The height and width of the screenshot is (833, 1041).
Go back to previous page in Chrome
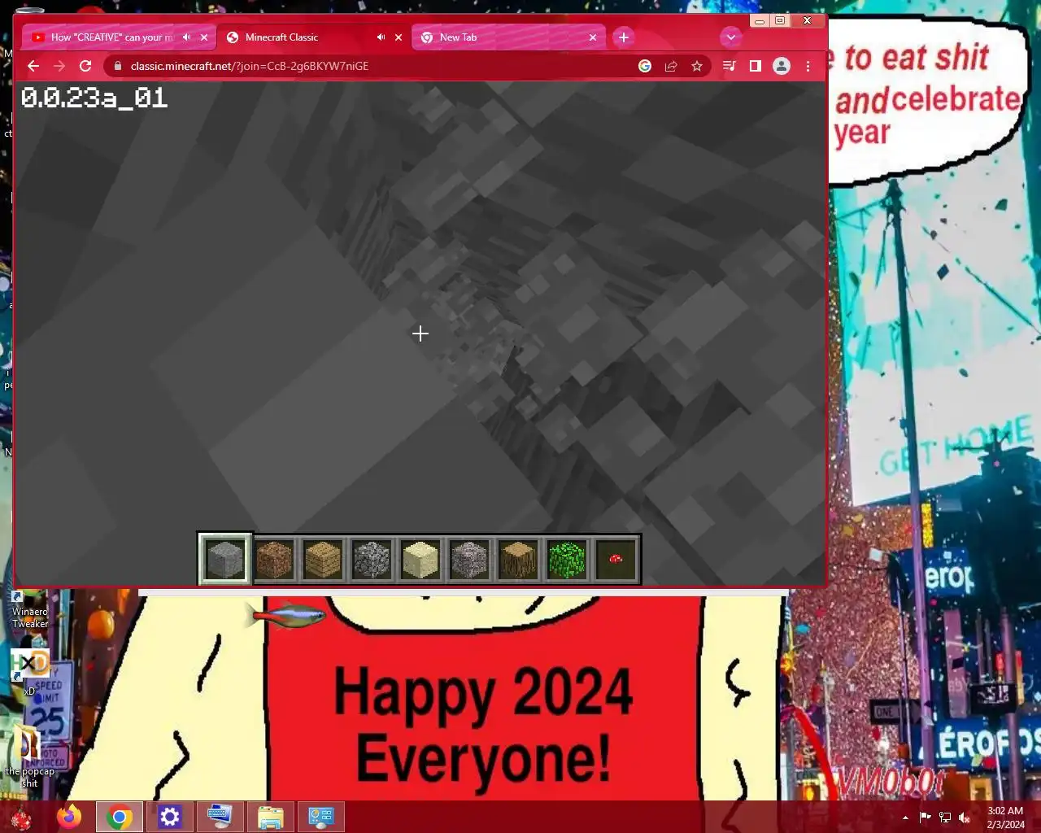[33, 66]
